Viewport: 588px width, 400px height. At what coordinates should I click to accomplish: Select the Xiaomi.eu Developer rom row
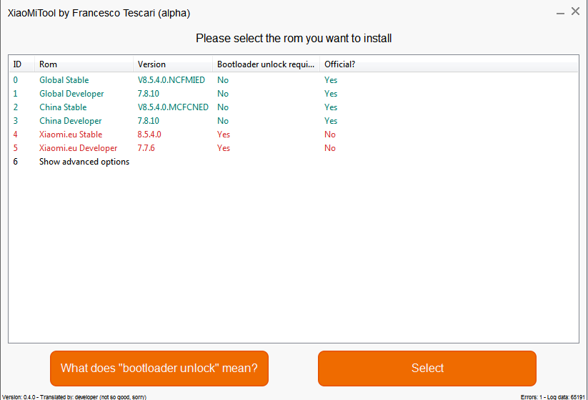[294, 148]
